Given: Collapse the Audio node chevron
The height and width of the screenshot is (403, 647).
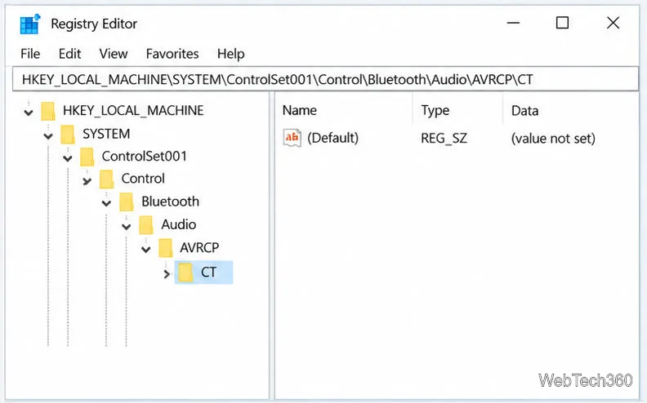Looking at the screenshot, I should click(x=127, y=226).
